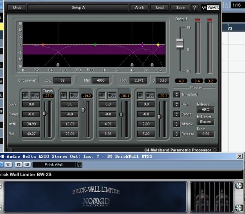Reset the left output clip indicator
The height and width of the screenshot is (214, 245).
[x=198, y=20]
